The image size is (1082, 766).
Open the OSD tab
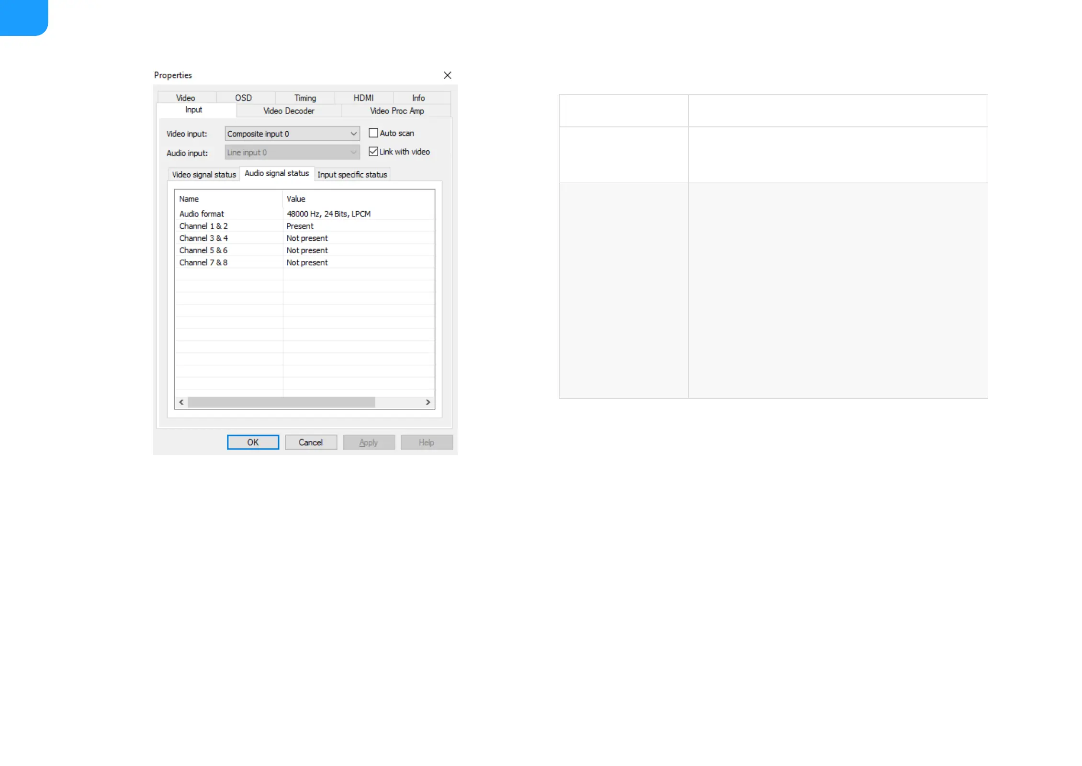tap(243, 98)
